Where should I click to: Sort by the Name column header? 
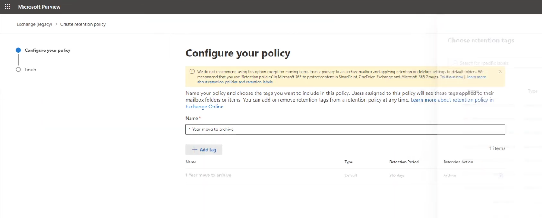click(191, 162)
